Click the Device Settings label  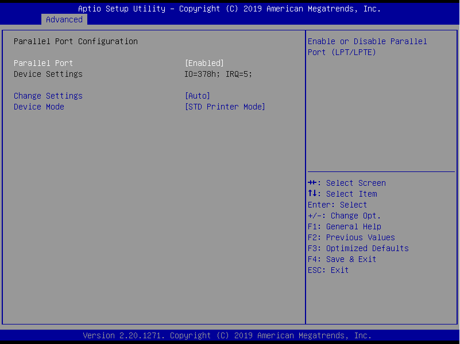click(48, 74)
